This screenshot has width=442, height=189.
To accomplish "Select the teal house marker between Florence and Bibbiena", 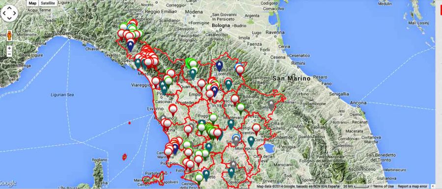I will (228, 84).
